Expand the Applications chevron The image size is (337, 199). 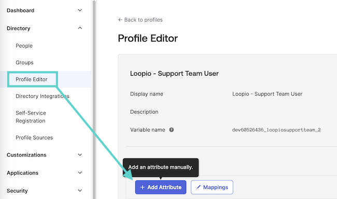[x=80, y=173]
